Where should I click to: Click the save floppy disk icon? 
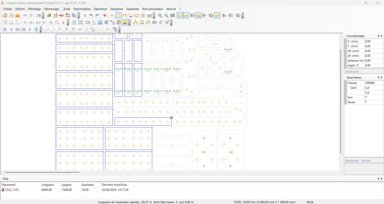point(11,15)
